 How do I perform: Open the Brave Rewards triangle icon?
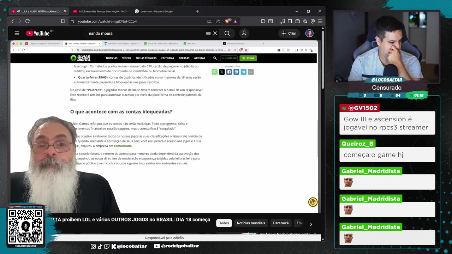click(x=236, y=21)
